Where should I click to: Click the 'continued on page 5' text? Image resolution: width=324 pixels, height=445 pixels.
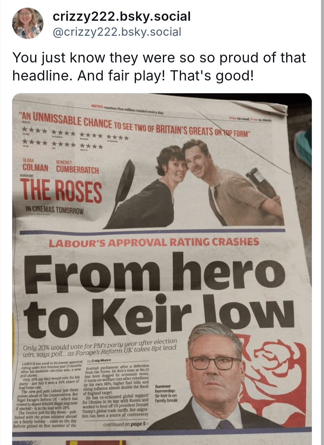[x=125, y=424]
